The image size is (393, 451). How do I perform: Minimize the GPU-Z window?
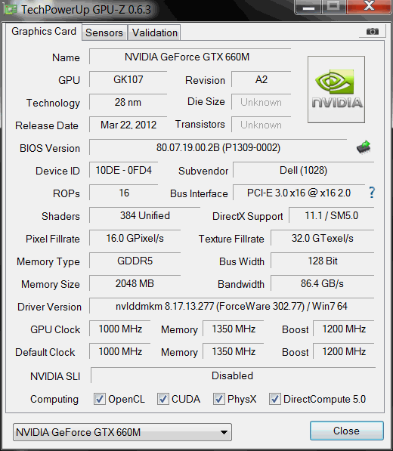[x=308, y=7]
